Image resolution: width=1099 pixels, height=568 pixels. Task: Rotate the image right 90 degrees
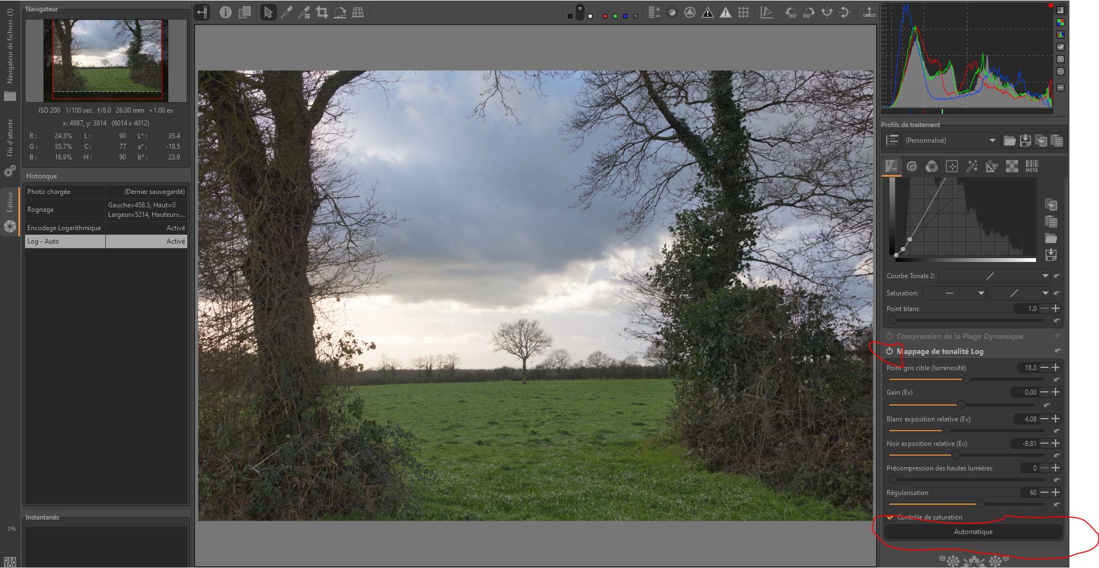pyautogui.click(x=809, y=12)
